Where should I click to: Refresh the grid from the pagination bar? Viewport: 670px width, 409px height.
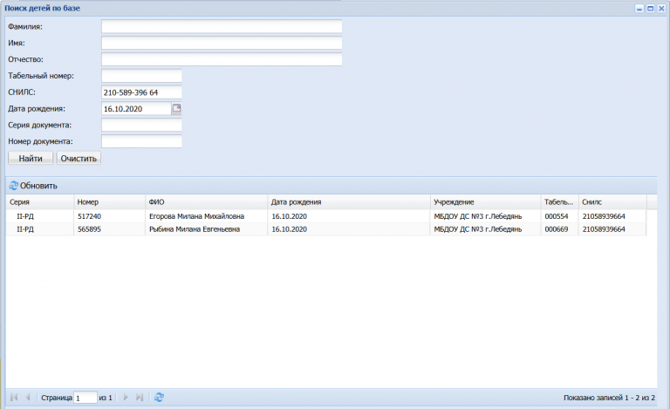click(159, 398)
